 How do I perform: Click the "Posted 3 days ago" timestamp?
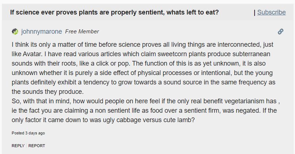[28, 133]
